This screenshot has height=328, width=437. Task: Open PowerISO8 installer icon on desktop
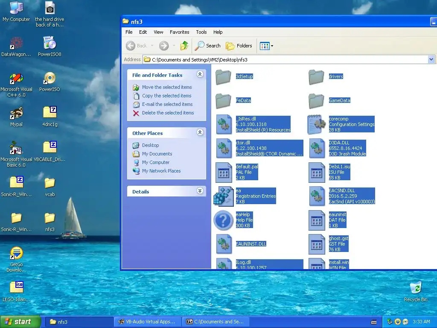(x=50, y=46)
